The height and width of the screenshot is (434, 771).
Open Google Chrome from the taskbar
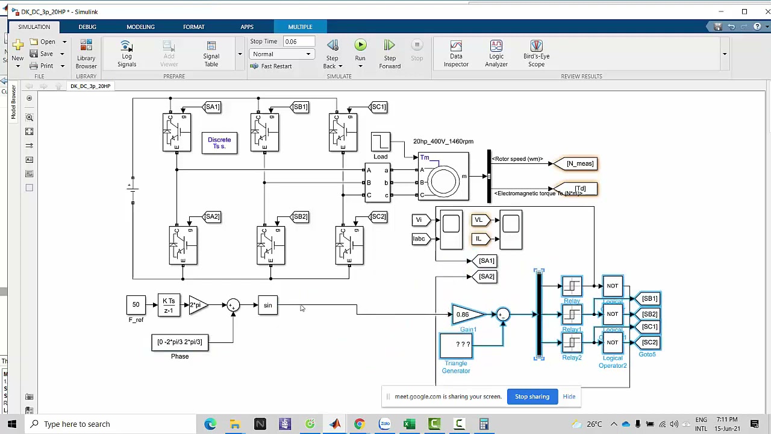pyautogui.click(x=360, y=424)
